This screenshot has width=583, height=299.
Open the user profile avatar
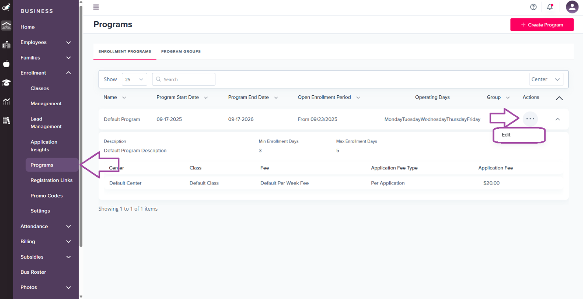coord(572,7)
